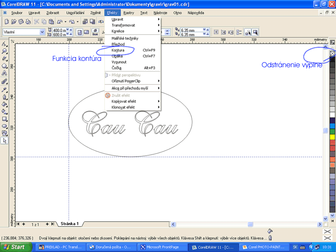Choose Kontura from Efekty menu

tap(133, 50)
